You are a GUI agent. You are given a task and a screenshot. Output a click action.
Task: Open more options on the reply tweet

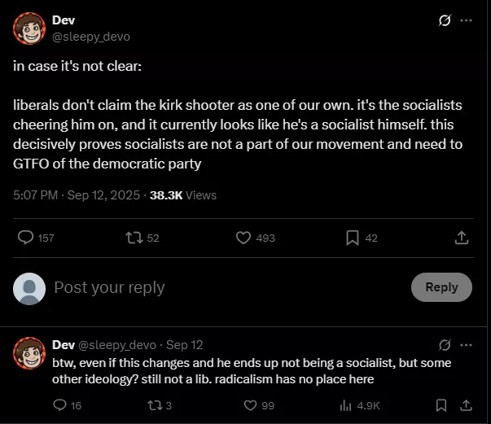click(x=466, y=345)
